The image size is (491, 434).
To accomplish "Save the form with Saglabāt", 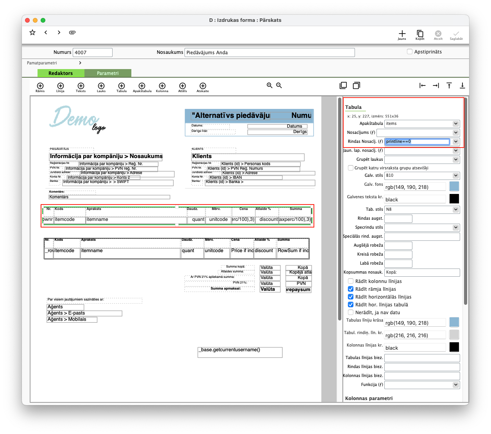I will (456, 35).
